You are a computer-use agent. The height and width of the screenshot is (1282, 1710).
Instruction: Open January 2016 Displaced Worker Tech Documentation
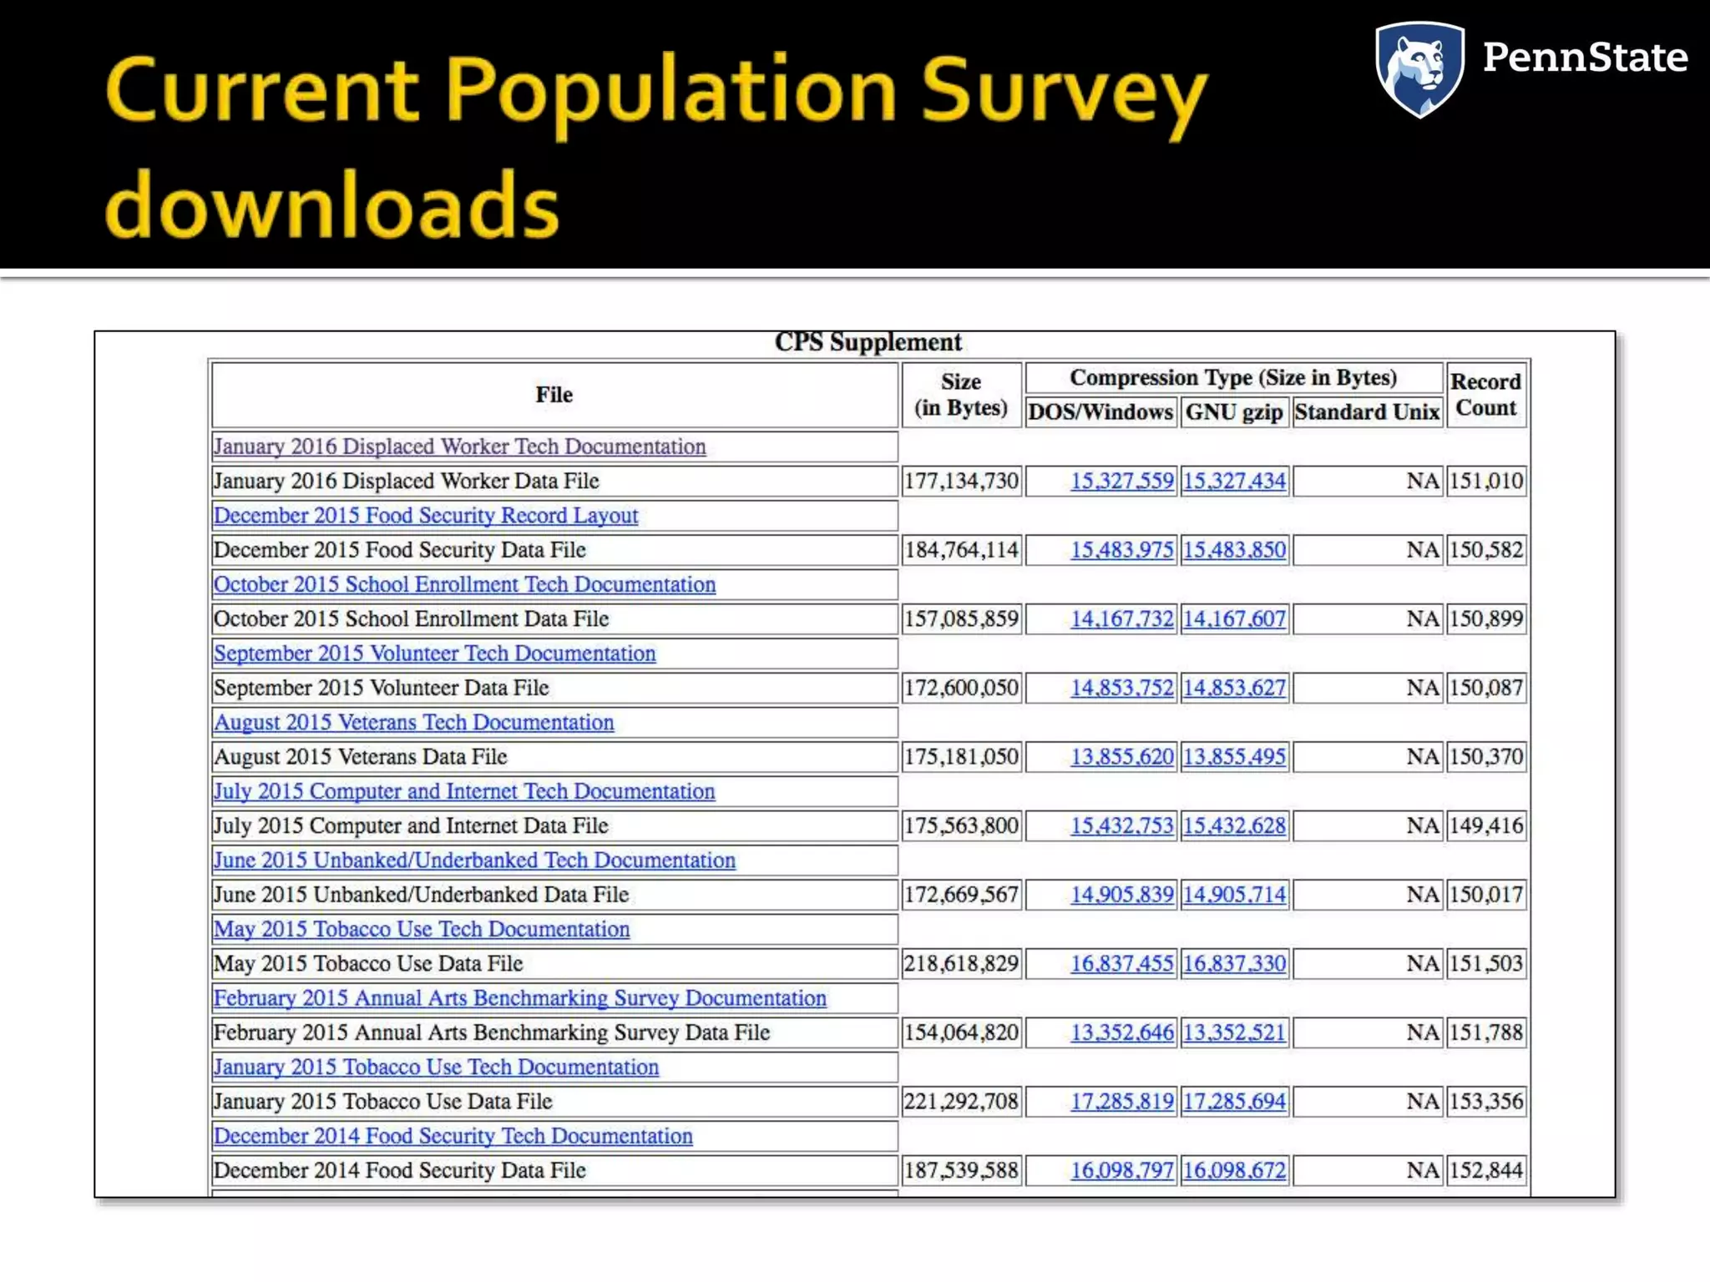459,447
